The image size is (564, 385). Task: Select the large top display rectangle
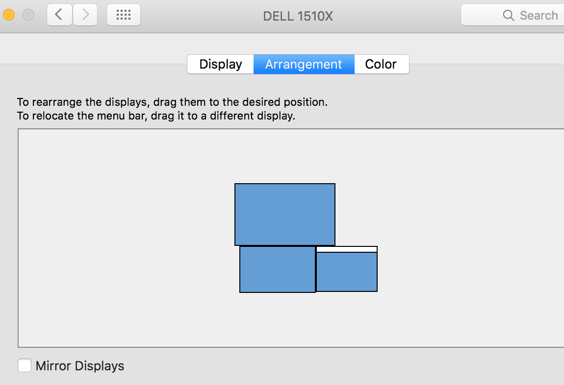point(284,214)
